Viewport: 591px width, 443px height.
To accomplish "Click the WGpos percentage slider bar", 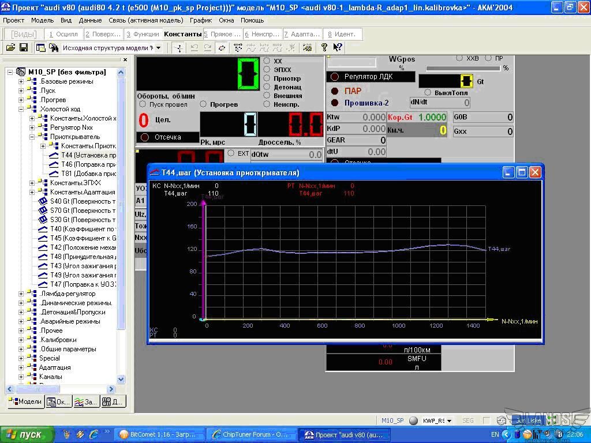I will point(463,68).
